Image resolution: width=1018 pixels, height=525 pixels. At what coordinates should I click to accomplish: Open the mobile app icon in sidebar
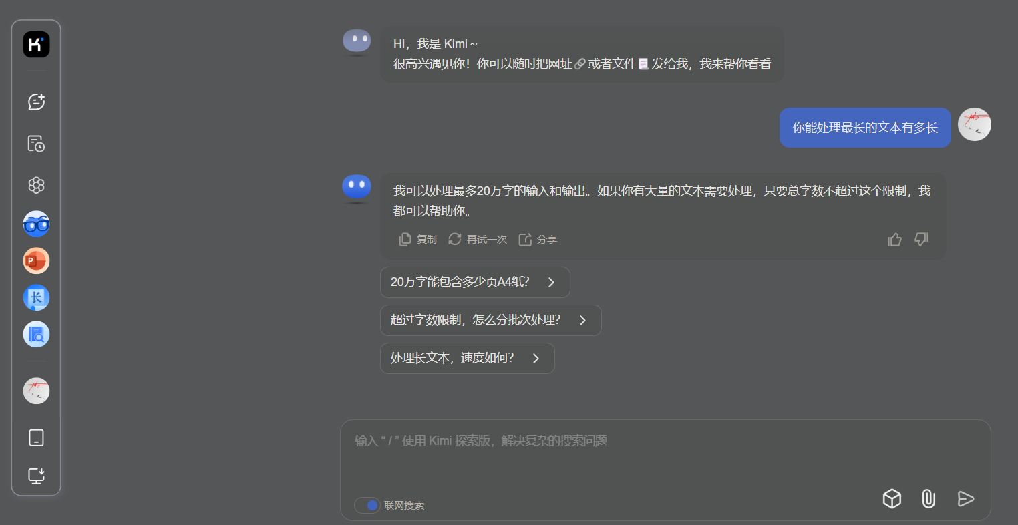36,437
